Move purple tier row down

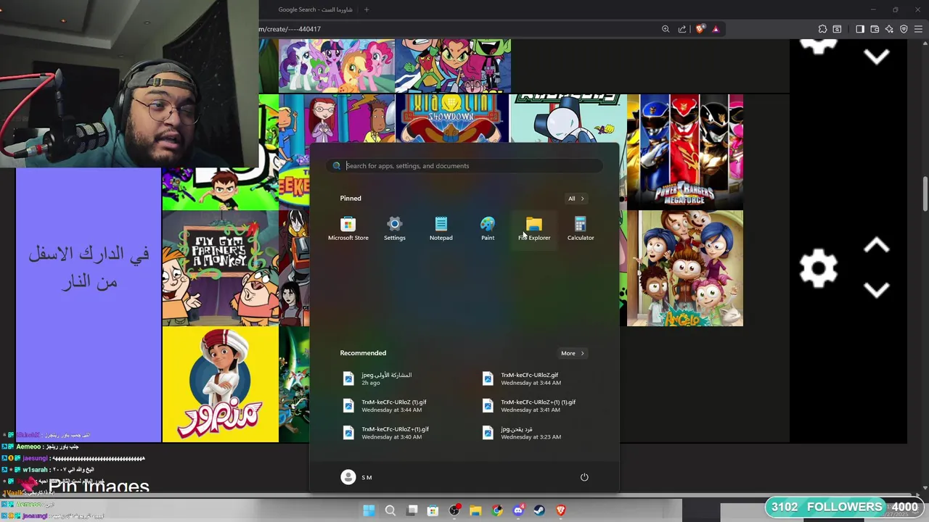877,290
